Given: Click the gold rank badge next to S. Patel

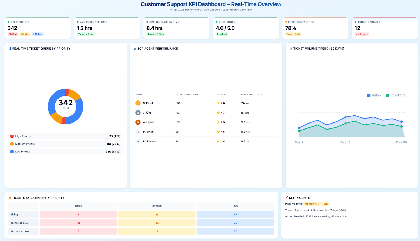Looking at the screenshot, I should tap(138, 103).
